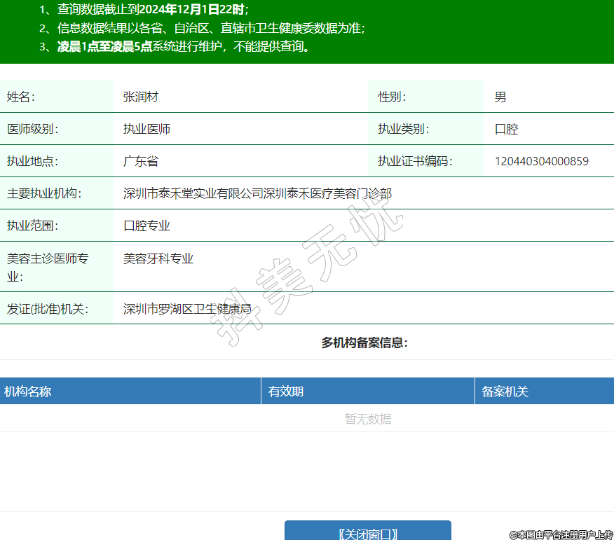The height and width of the screenshot is (540, 614).
Task: Click the 多机构备案信息 section heading
Action: (x=364, y=342)
